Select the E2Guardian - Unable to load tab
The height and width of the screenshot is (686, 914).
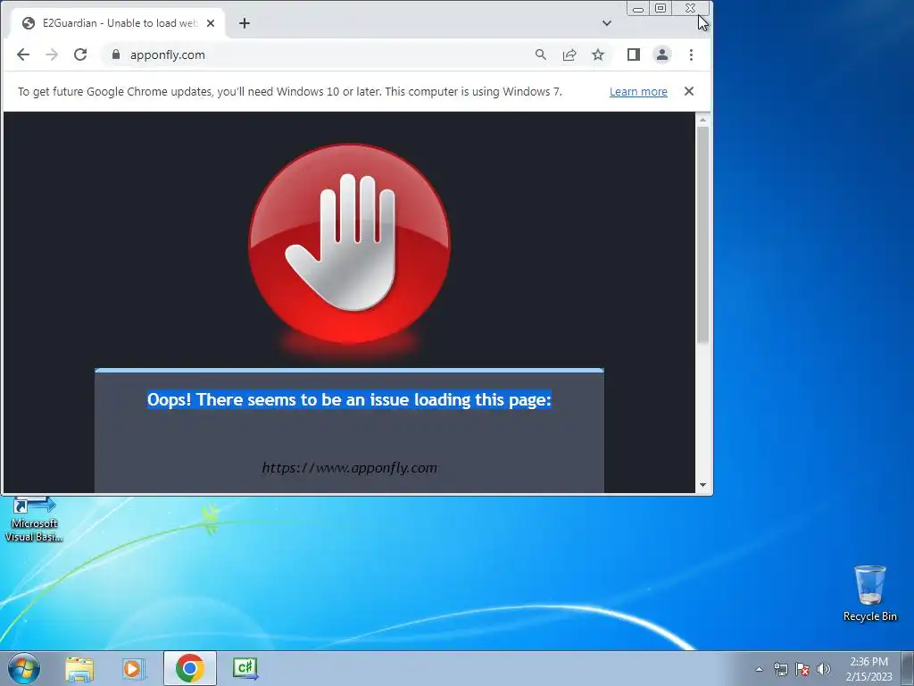tap(117, 23)
